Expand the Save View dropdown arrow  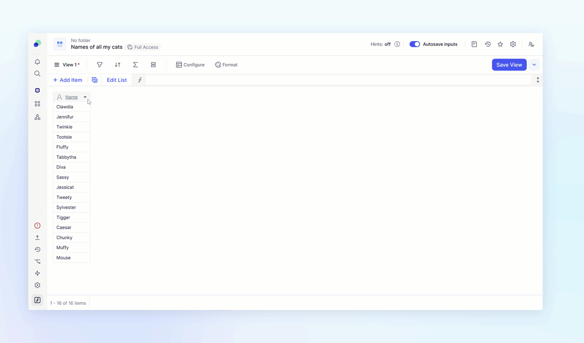coord(534,65)
